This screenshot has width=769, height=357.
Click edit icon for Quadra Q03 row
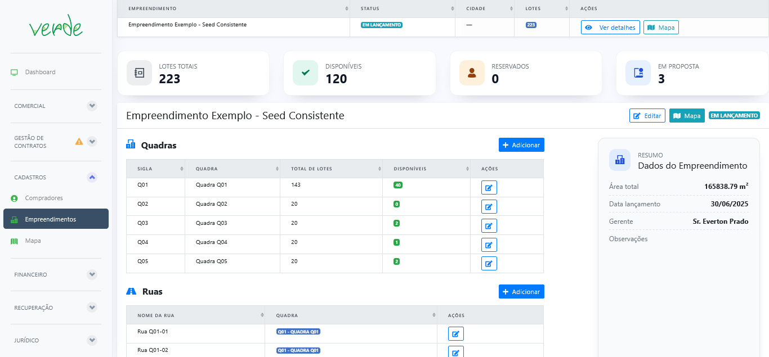(489, 225)
